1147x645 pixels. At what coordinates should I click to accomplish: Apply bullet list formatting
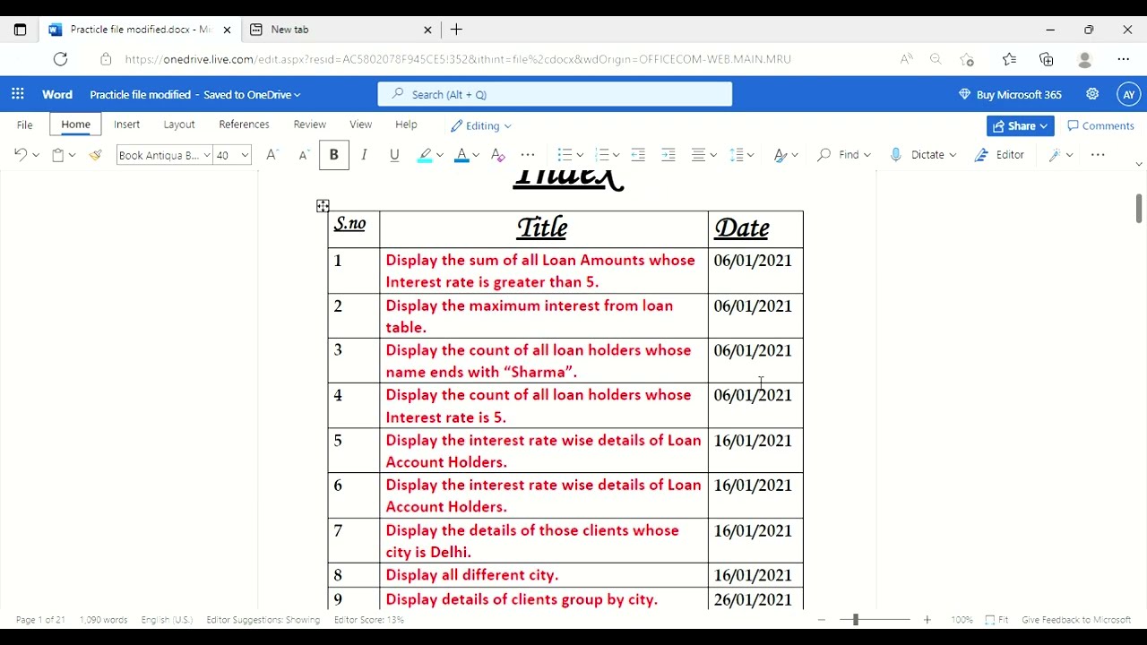[564, 155]
